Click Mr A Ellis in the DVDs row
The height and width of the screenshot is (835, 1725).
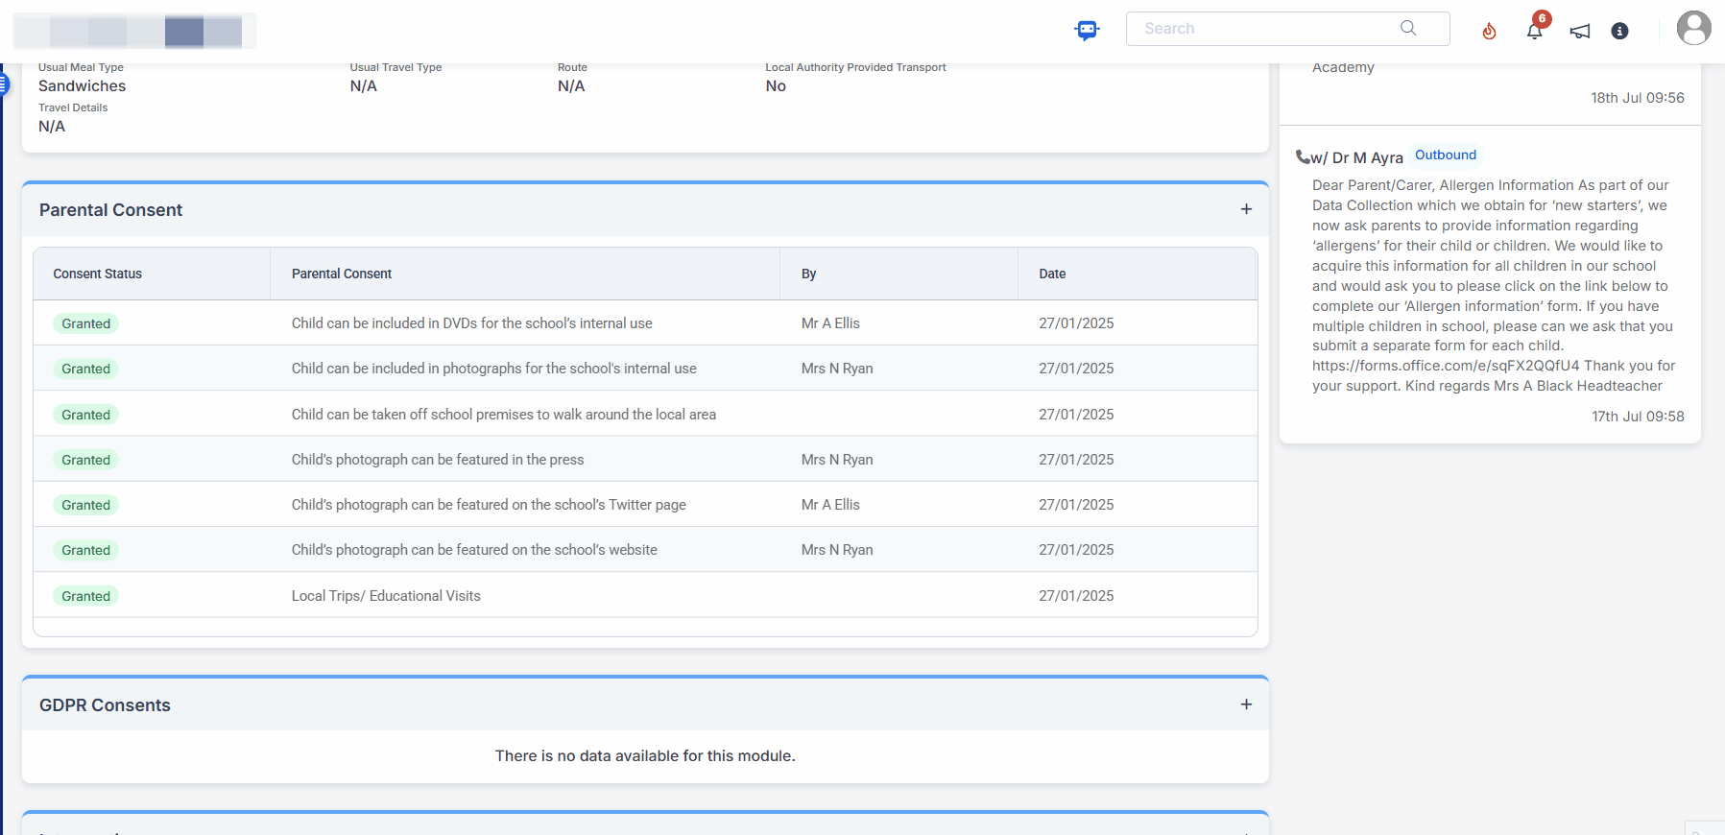(x=830, y=323)
